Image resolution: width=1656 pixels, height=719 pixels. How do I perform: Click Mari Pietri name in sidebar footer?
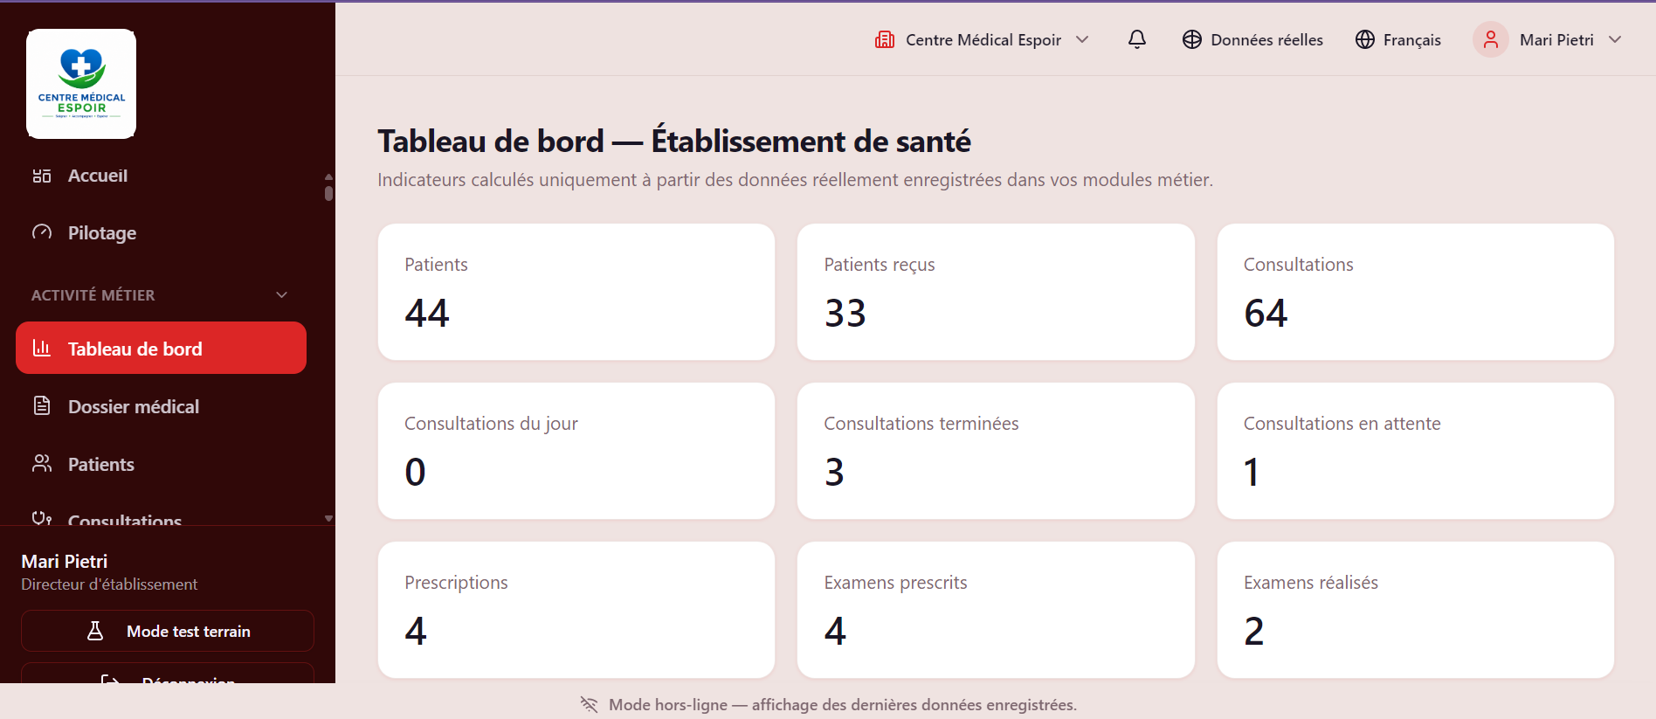coord(65,561)
